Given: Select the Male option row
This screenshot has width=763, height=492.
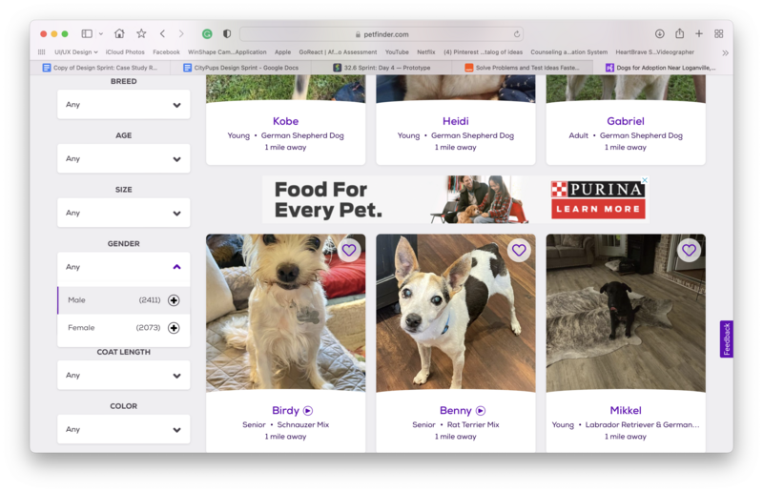Looking at the screenshot, I should pyautogui.click(x=124, y=300).
